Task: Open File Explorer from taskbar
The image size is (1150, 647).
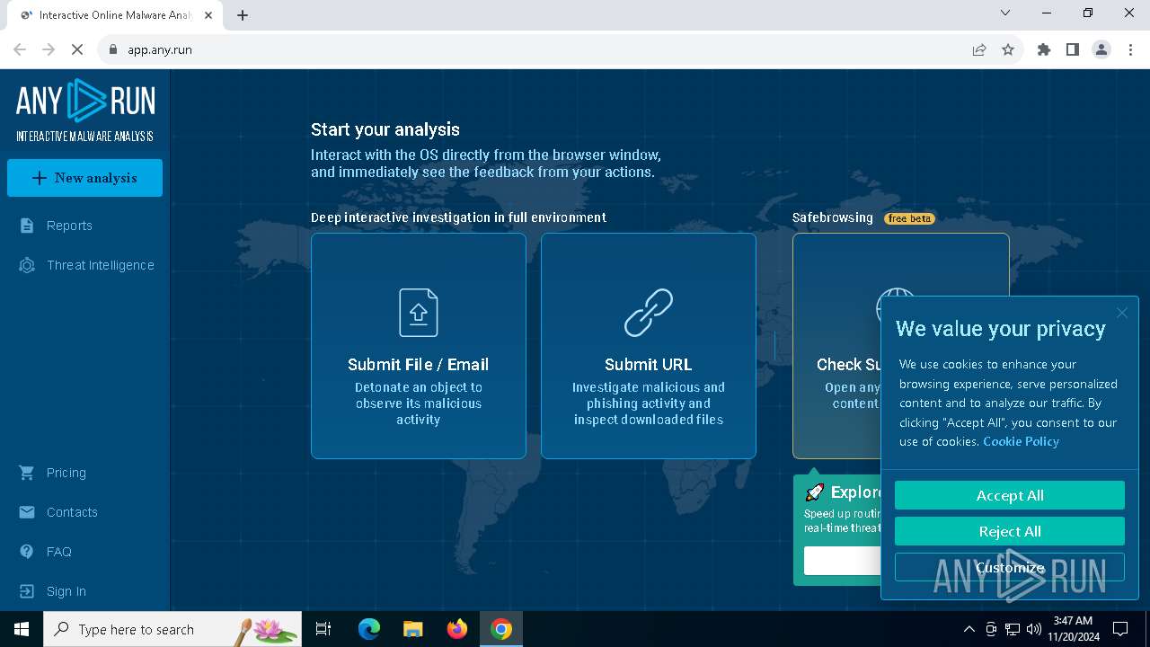Action: [x=412, y=629]
